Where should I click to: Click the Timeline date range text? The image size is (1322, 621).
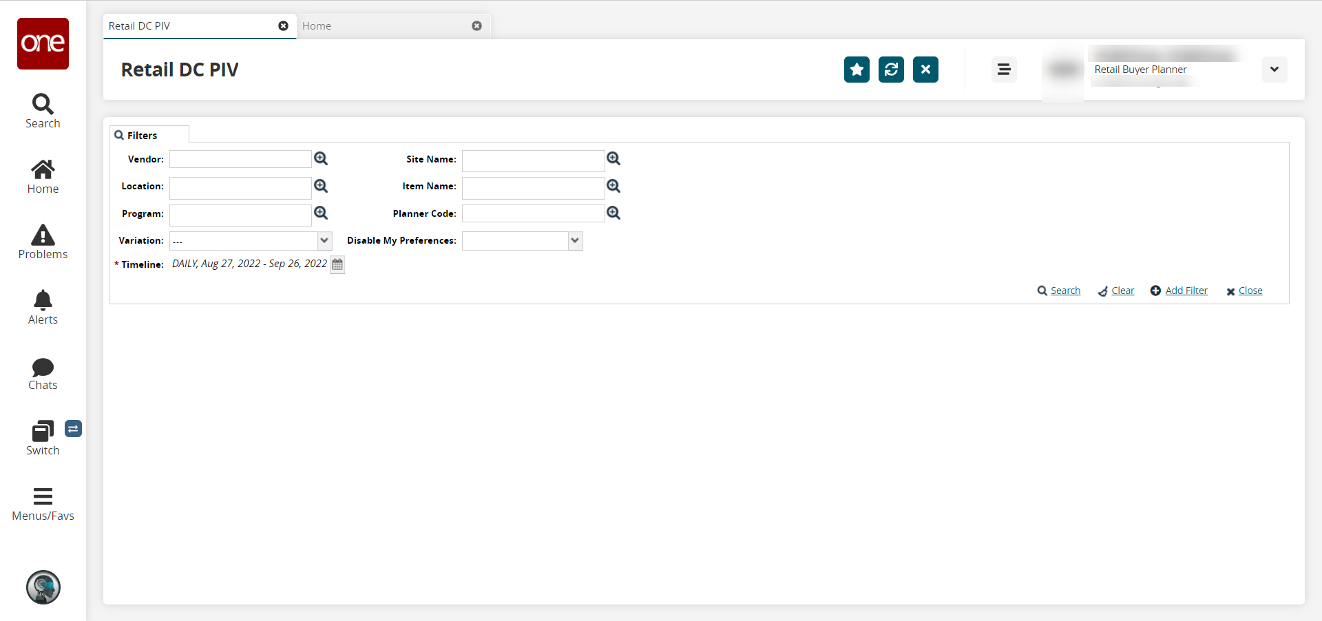tap(249, 264)
